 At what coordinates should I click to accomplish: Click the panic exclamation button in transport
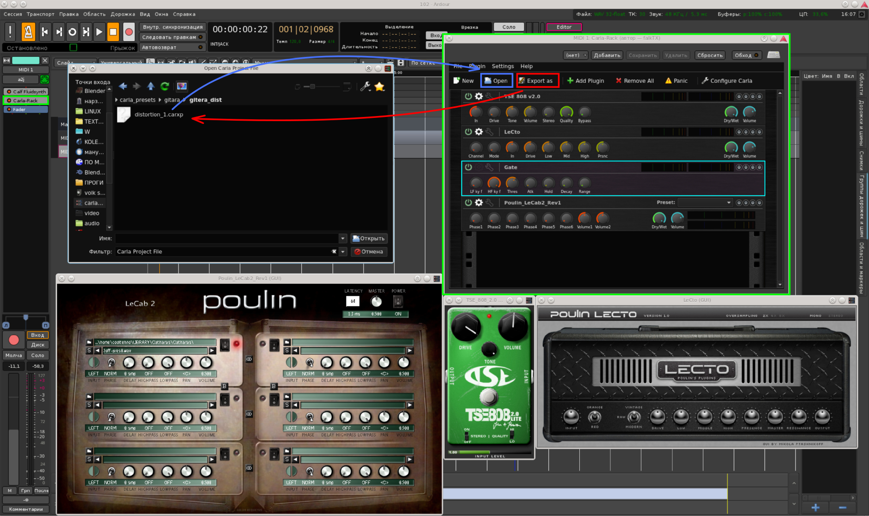coord(10,32)
